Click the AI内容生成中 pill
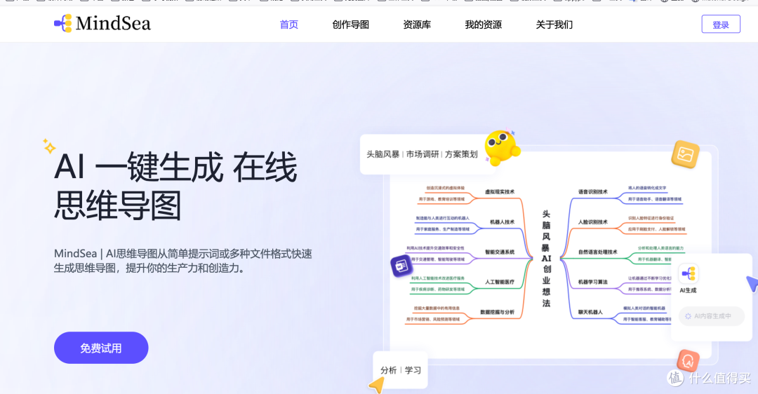This screenshot has height=394, width=758. (x=712, y=315)
